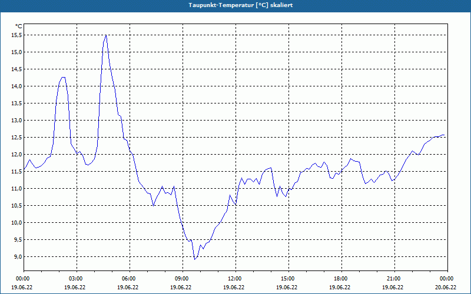The width and height of the screenshot is (471, 294).
Task: Click the 15:00 time label
Action: (x=287, y=278)
